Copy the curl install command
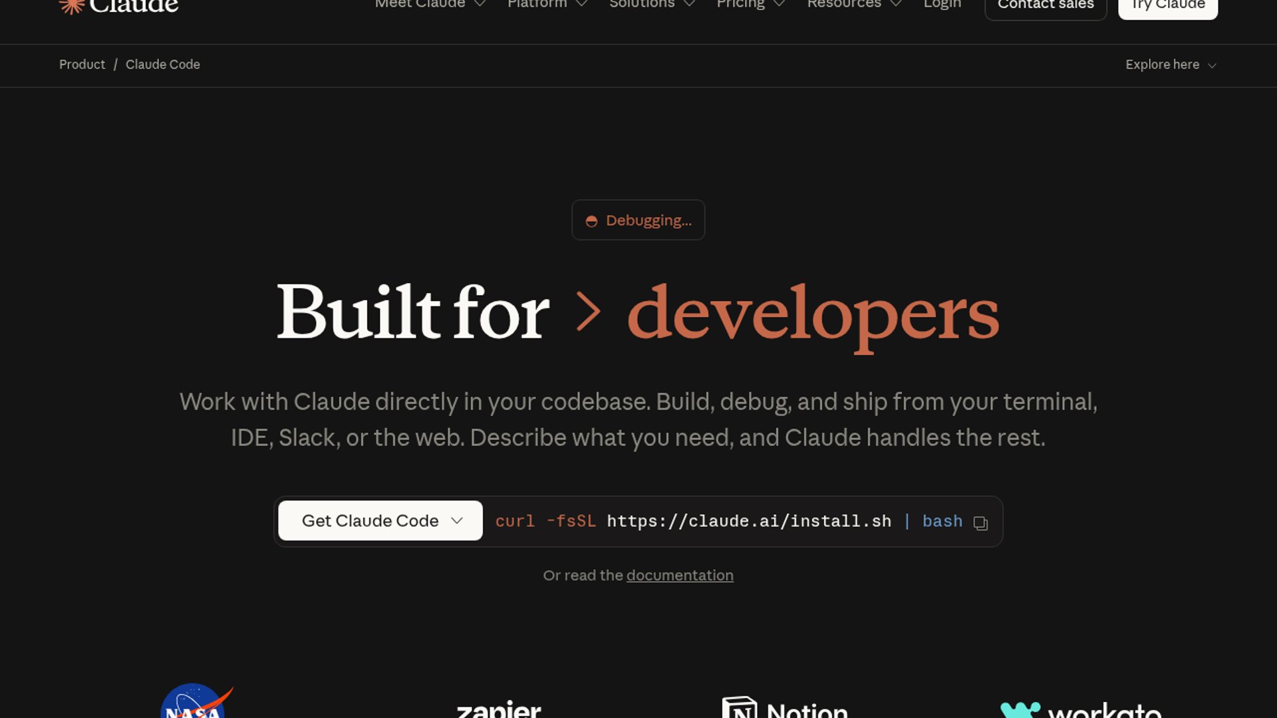The width and height of the screenshot is (1277, 718). pyautogui.click(x=980, y=523)
